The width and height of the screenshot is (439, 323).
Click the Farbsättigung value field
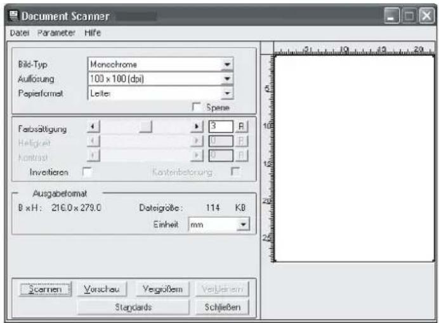click(x=221, y=126)
